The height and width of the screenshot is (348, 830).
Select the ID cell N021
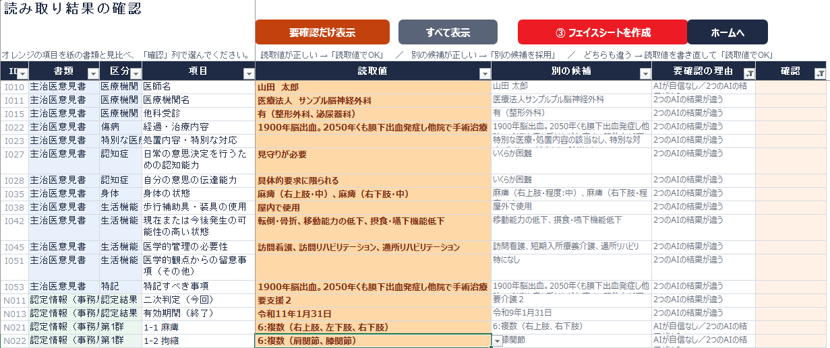[x=14, y=327]
